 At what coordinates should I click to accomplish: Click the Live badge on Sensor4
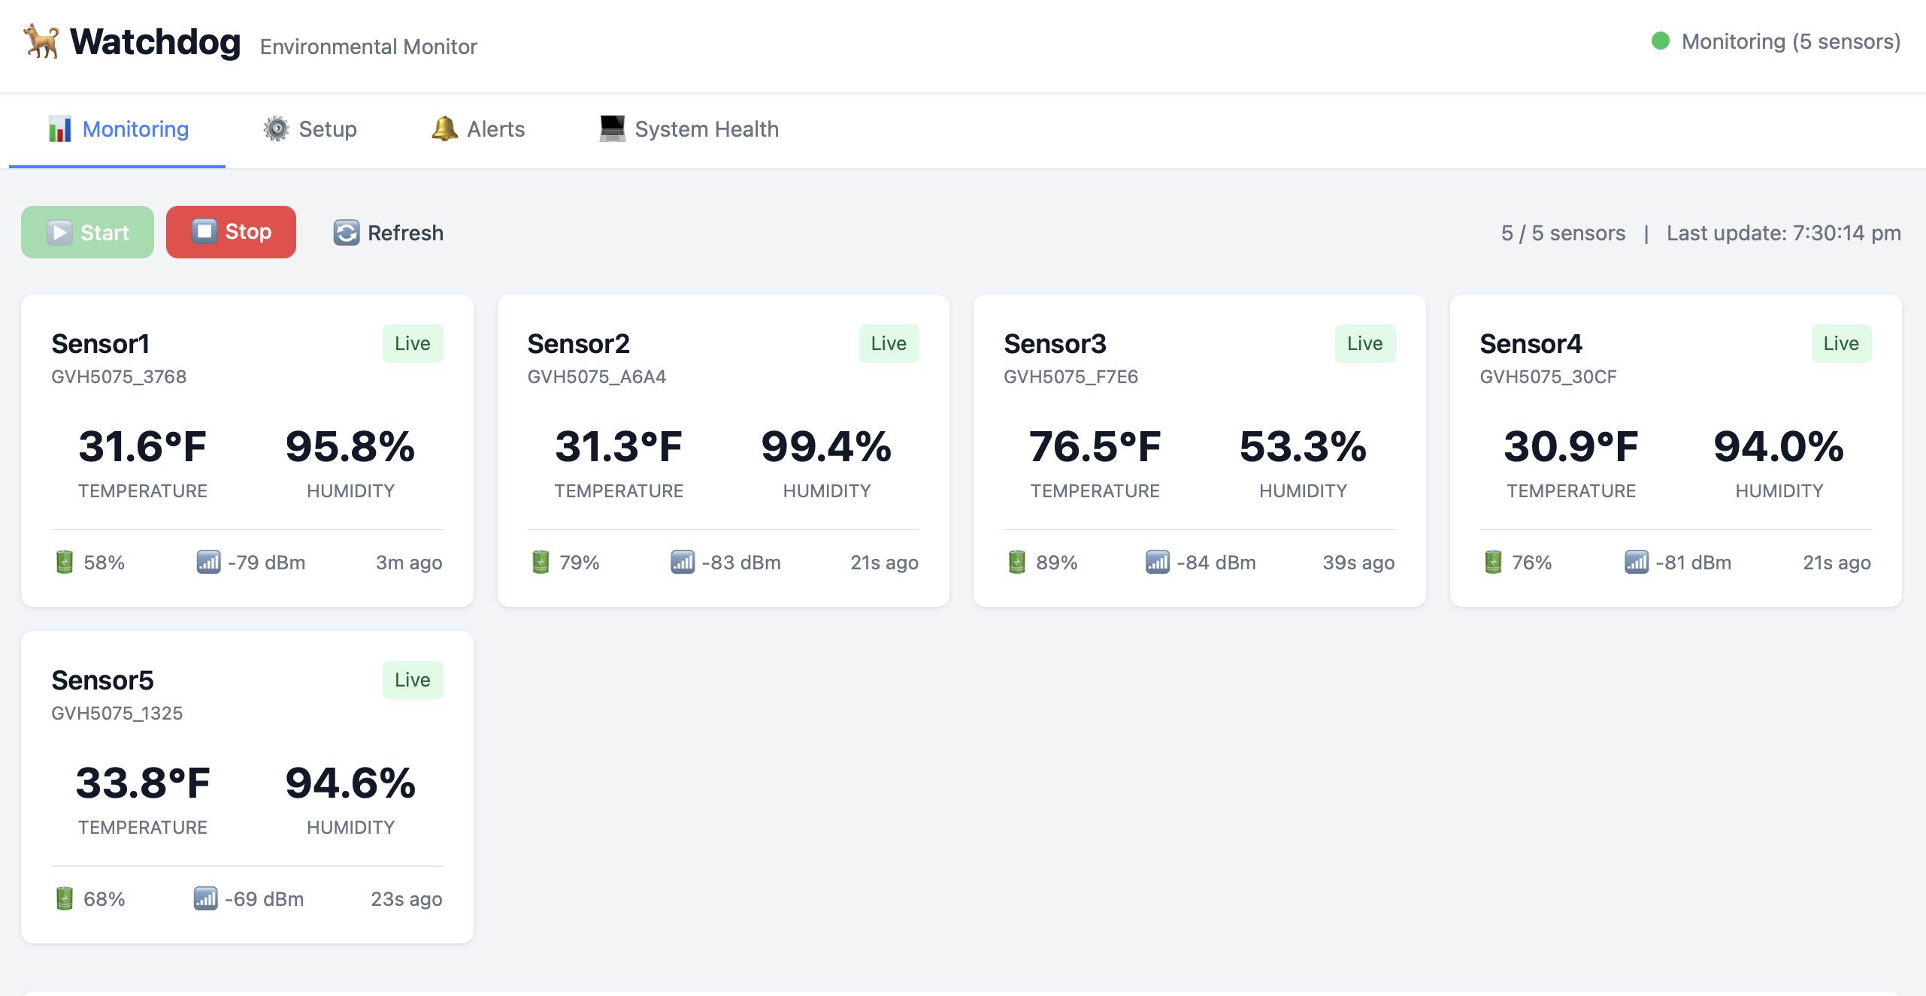point(1840,343)
